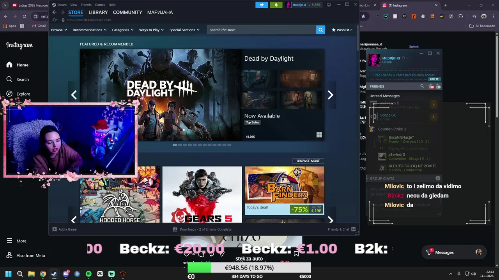The height and width of the screenshot is (280, 499).
Task: Open Instagram More menu
Action: point(16,241)
